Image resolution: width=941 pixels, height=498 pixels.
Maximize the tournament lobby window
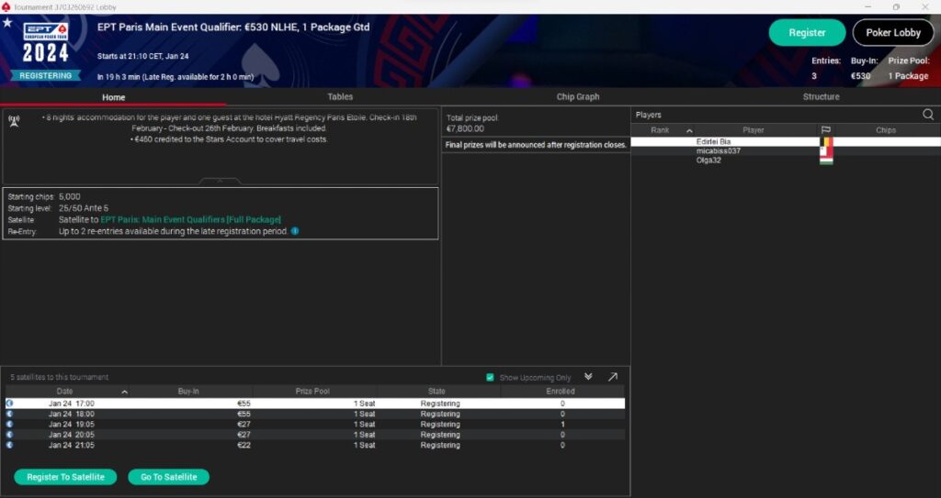point(896,7)
